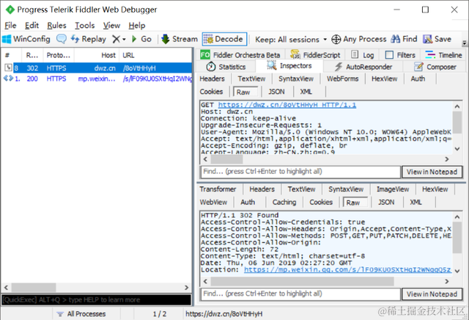Switch to request HexView tab

(x=384, y=79)
